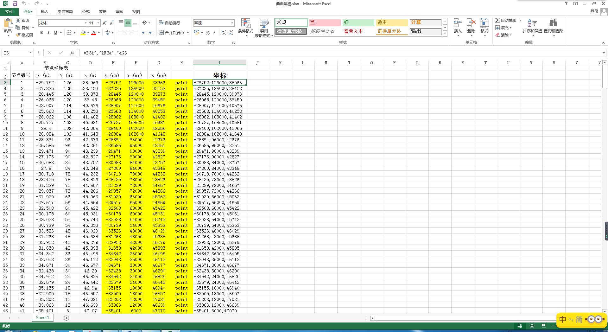
Task: Switch to the Data (数据) tab
Action: [x=102, y=11]
